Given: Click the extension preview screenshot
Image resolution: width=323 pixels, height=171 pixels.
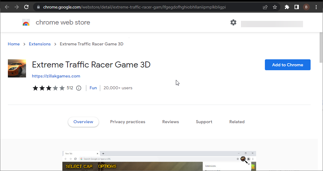Looking at the screenshot, I should click(x=159, y=161).
